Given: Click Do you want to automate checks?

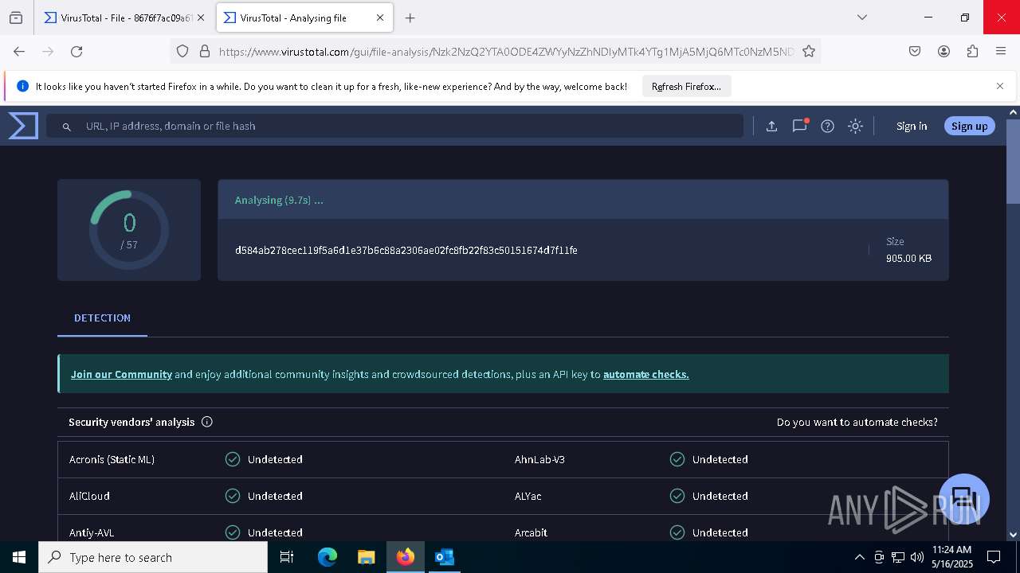Looking at the screenshot, I should (857, 422).
